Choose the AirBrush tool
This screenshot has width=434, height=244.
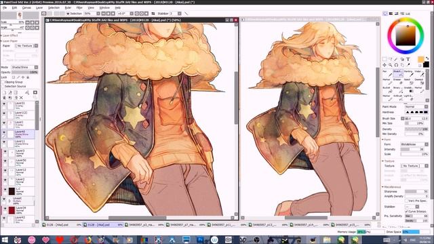click(x=398, y=98)
